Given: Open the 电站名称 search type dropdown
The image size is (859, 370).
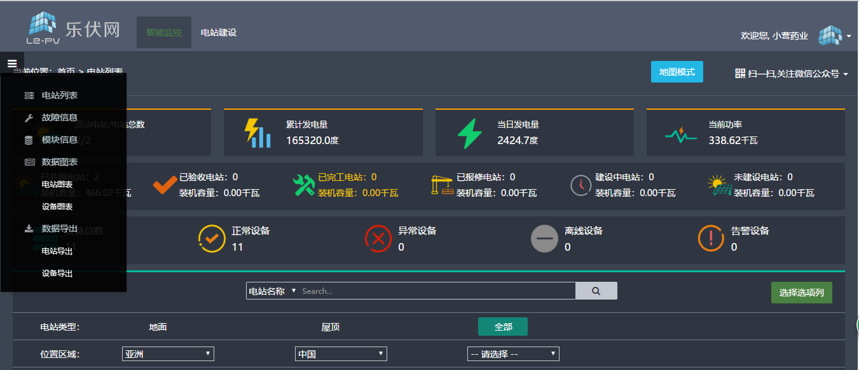Looking at the screenshot, I should tap(272, 291).
